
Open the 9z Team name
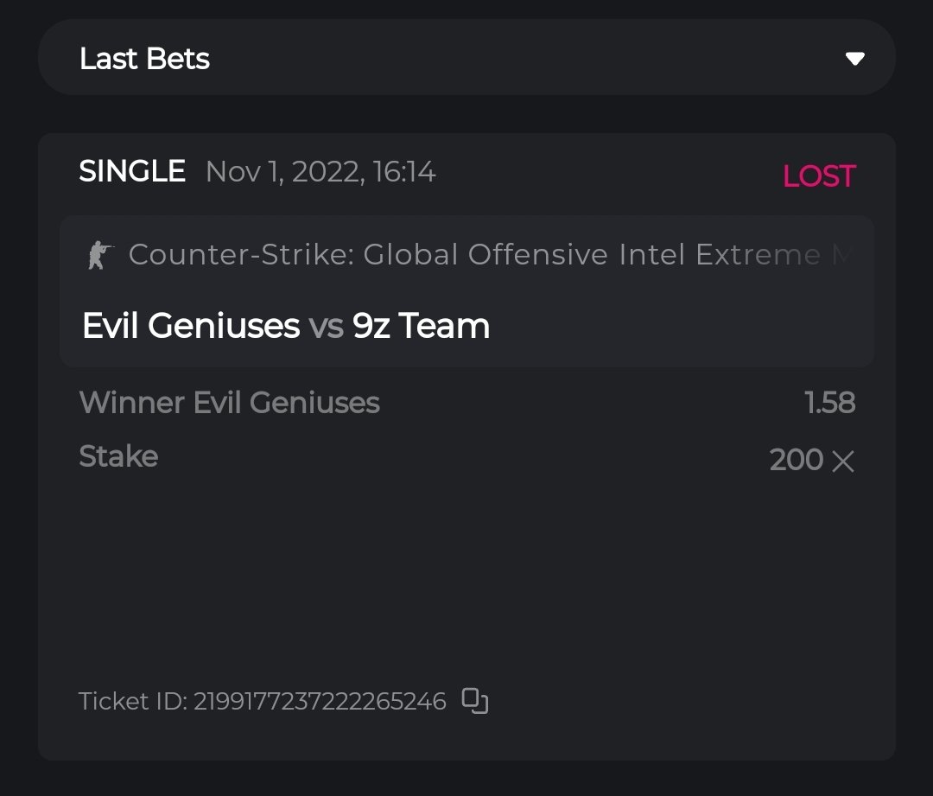pyautogui.click(x=421, y=326)
